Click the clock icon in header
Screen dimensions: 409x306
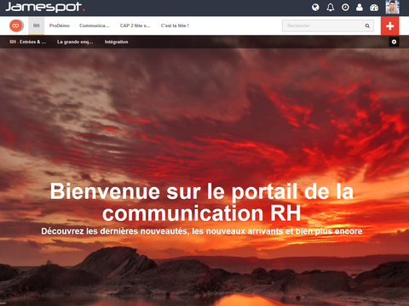point(345,8)
